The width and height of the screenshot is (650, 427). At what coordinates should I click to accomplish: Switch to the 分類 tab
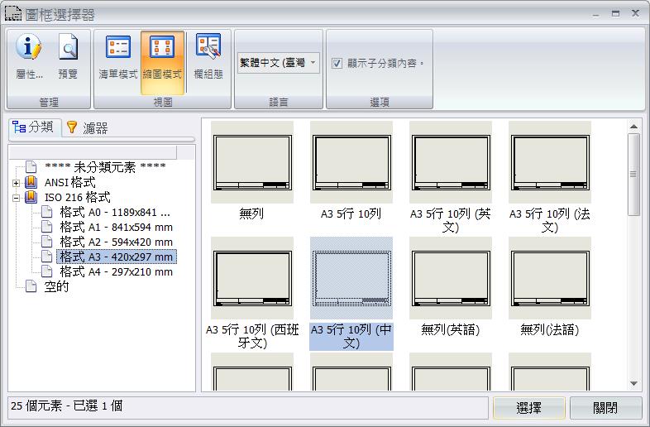pyautogui.click(x=34, y=127)
